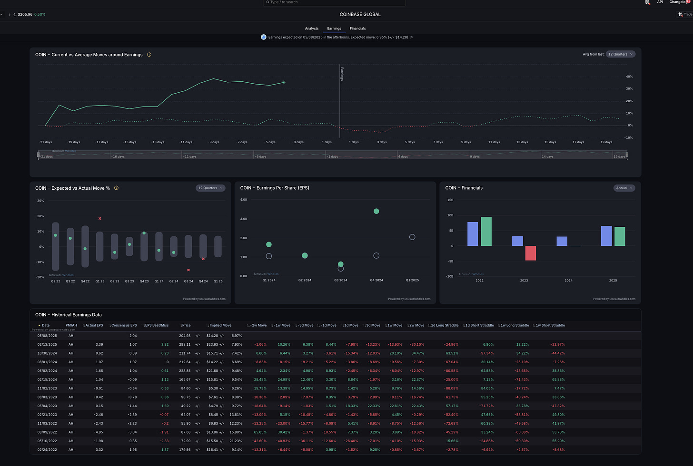Sort table by Implied Move column
The height and width of the screenshot is (466, 693).
(218, 325)
